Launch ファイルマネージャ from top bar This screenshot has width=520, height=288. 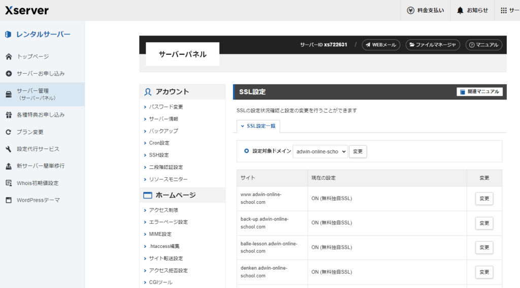tap(432, 45)
